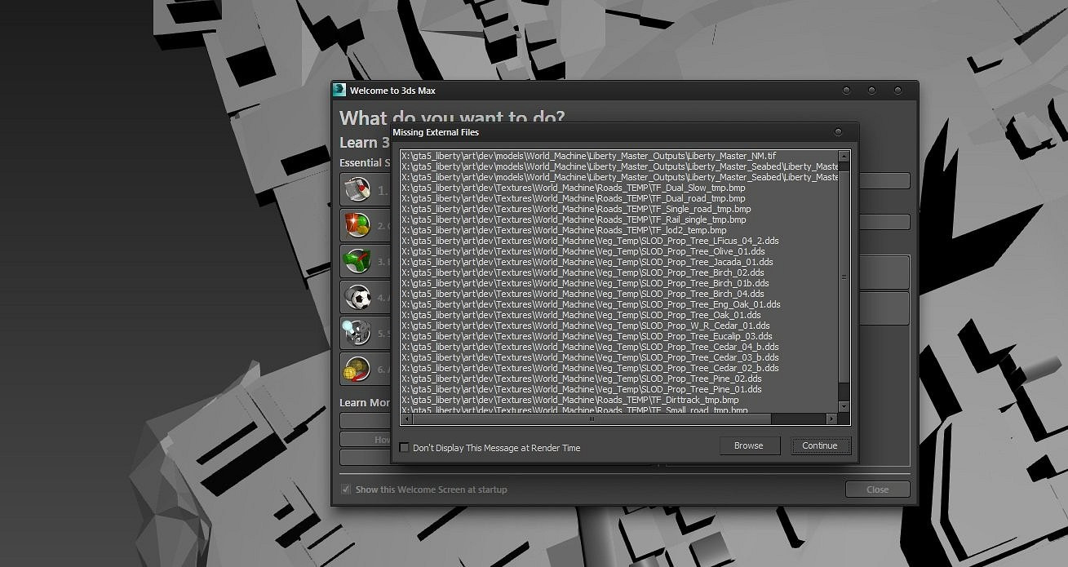Click the Welcome Screen Close button
The image size is (1068, 567).
tap(877, 489)
